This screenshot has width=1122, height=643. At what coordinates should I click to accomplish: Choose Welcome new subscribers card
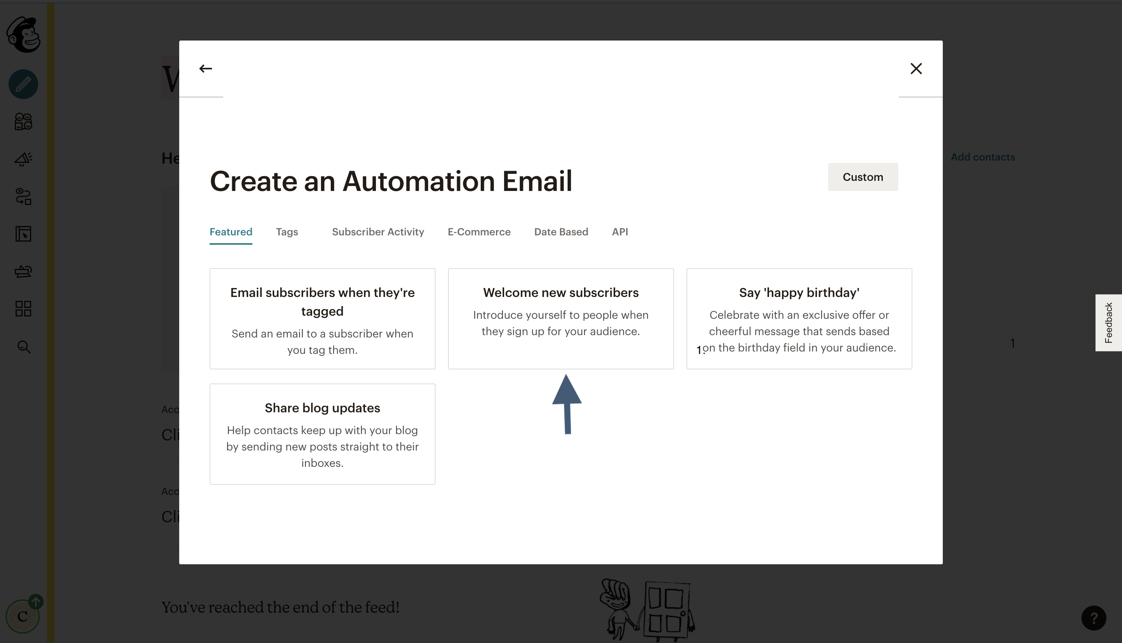point(561,319)
